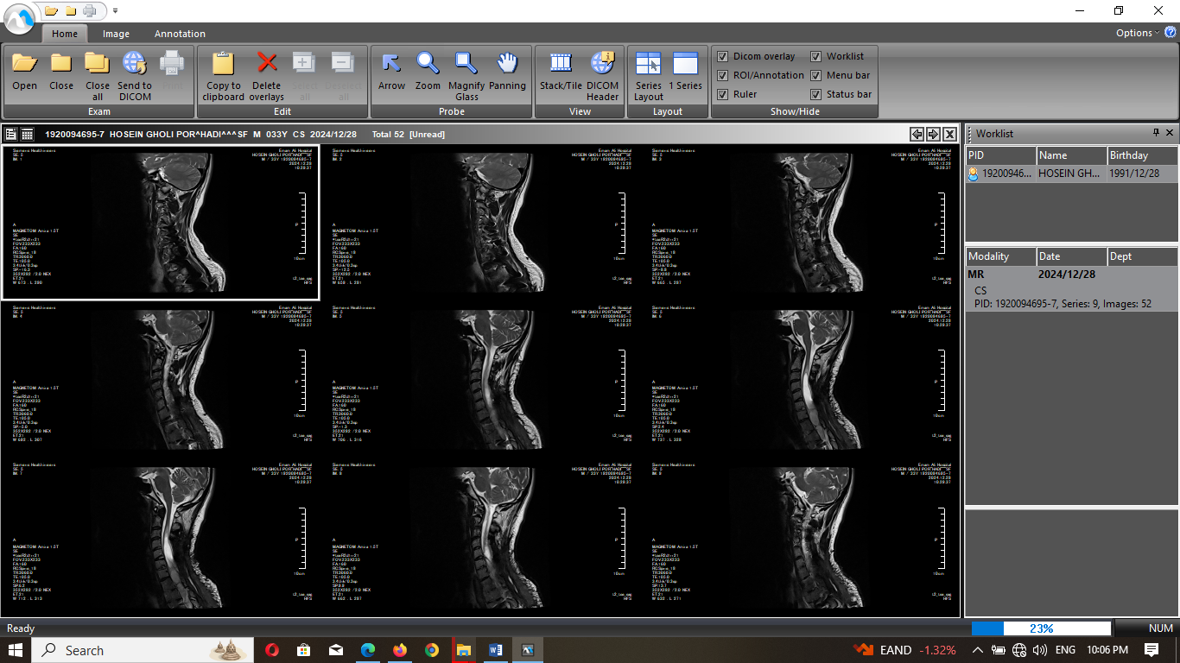The image size is (1180, 663).
Task: Click the Total 52 text in viewer title
Action: pos(388,134)
